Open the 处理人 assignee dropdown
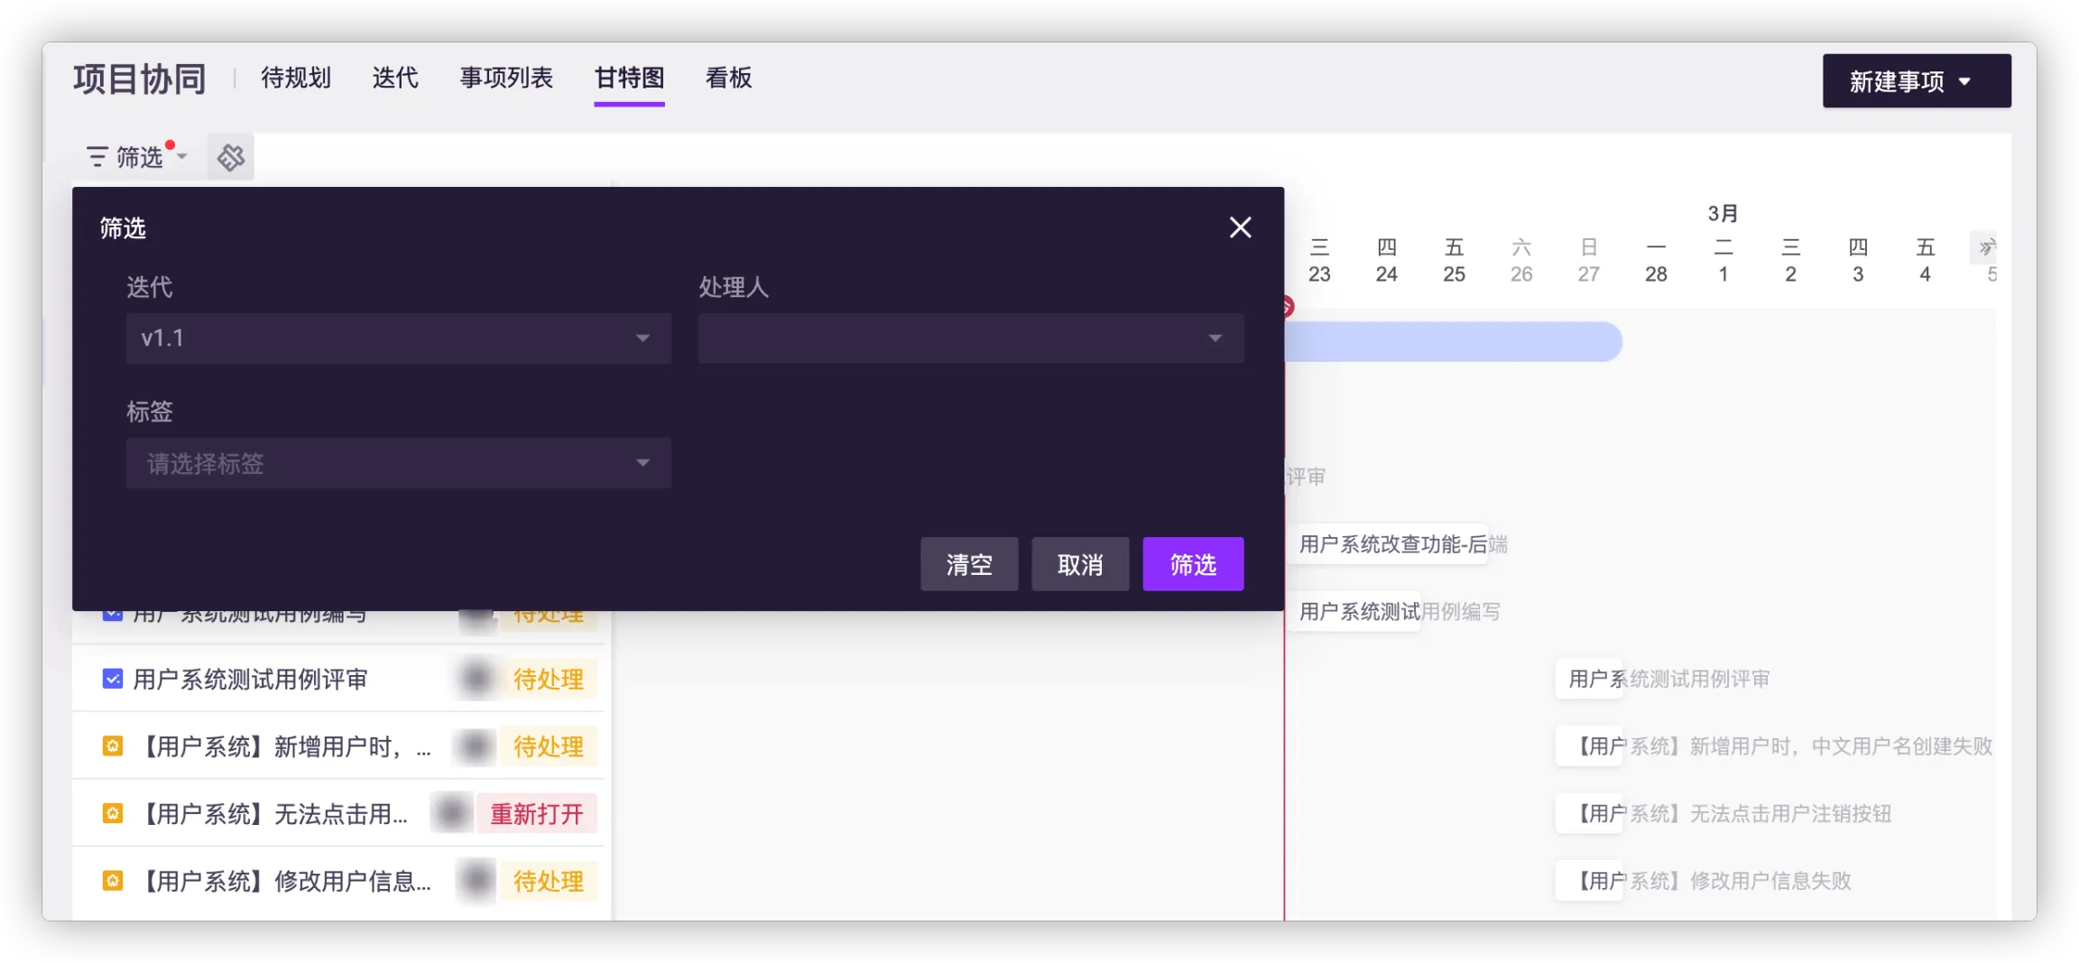2079x963 pixels. pyautogui.click(x=970, y=338)
